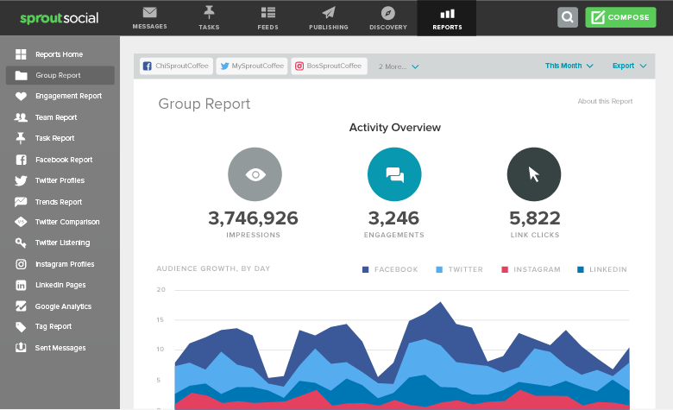Click the Link Clicks cursor icon

point(534,174)
